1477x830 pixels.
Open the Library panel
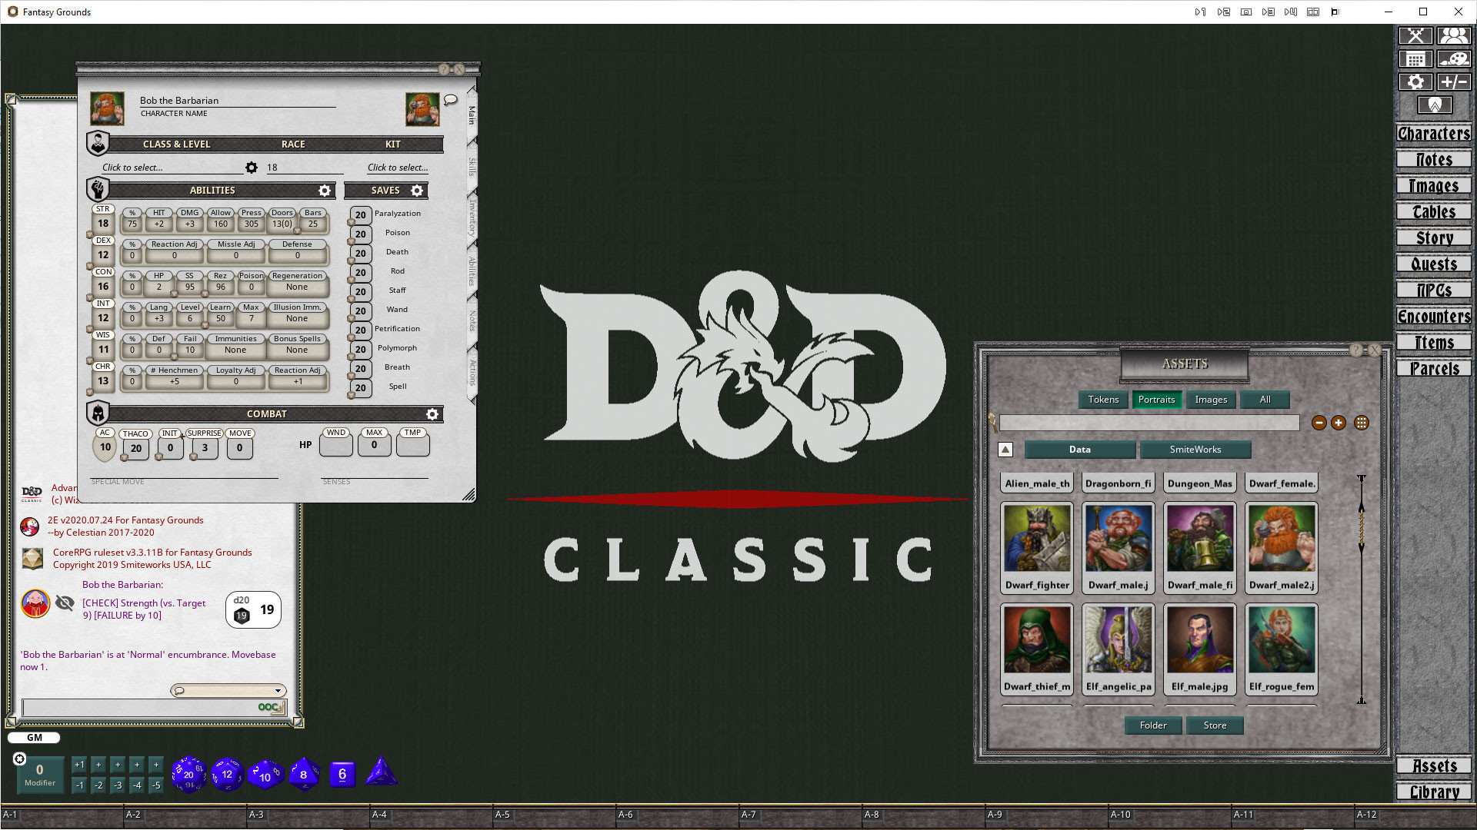coord(1433,792)
